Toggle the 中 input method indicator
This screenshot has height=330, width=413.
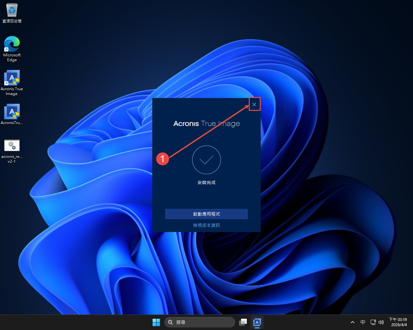click(x=363, y=322)
